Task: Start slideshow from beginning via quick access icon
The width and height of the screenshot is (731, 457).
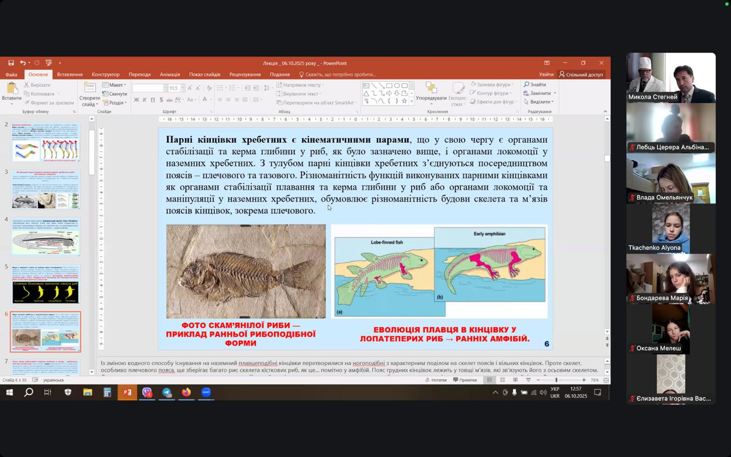Action: (49, 63)
